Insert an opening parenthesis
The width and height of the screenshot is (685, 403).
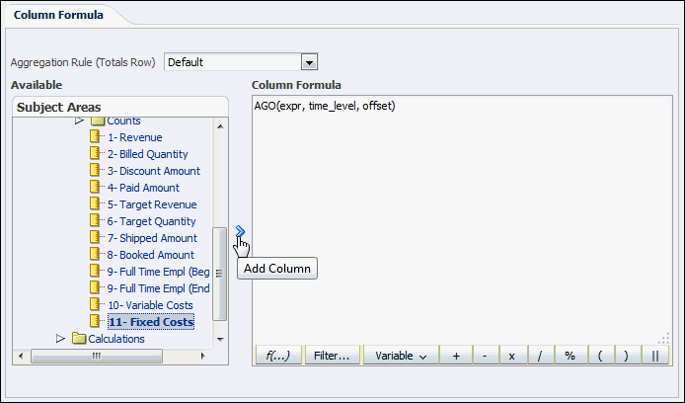coord(598,356)
